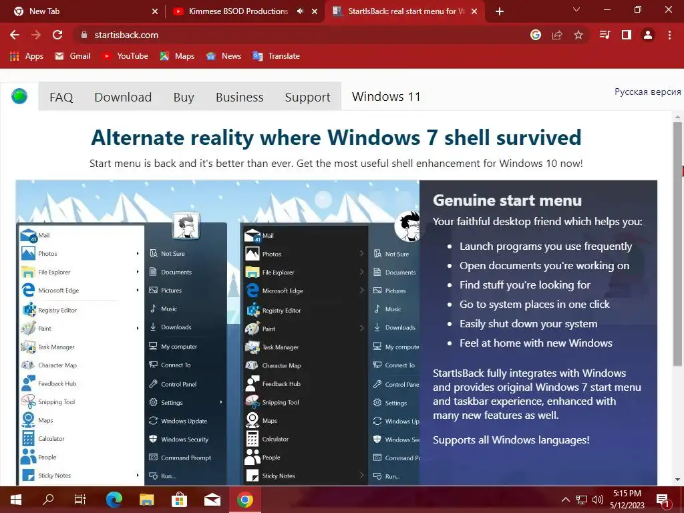This screenshot has height=513, width=684.
Task: Click Chrome icon on the taskbar
Action: pyautogui.click(x=244, y=500)
